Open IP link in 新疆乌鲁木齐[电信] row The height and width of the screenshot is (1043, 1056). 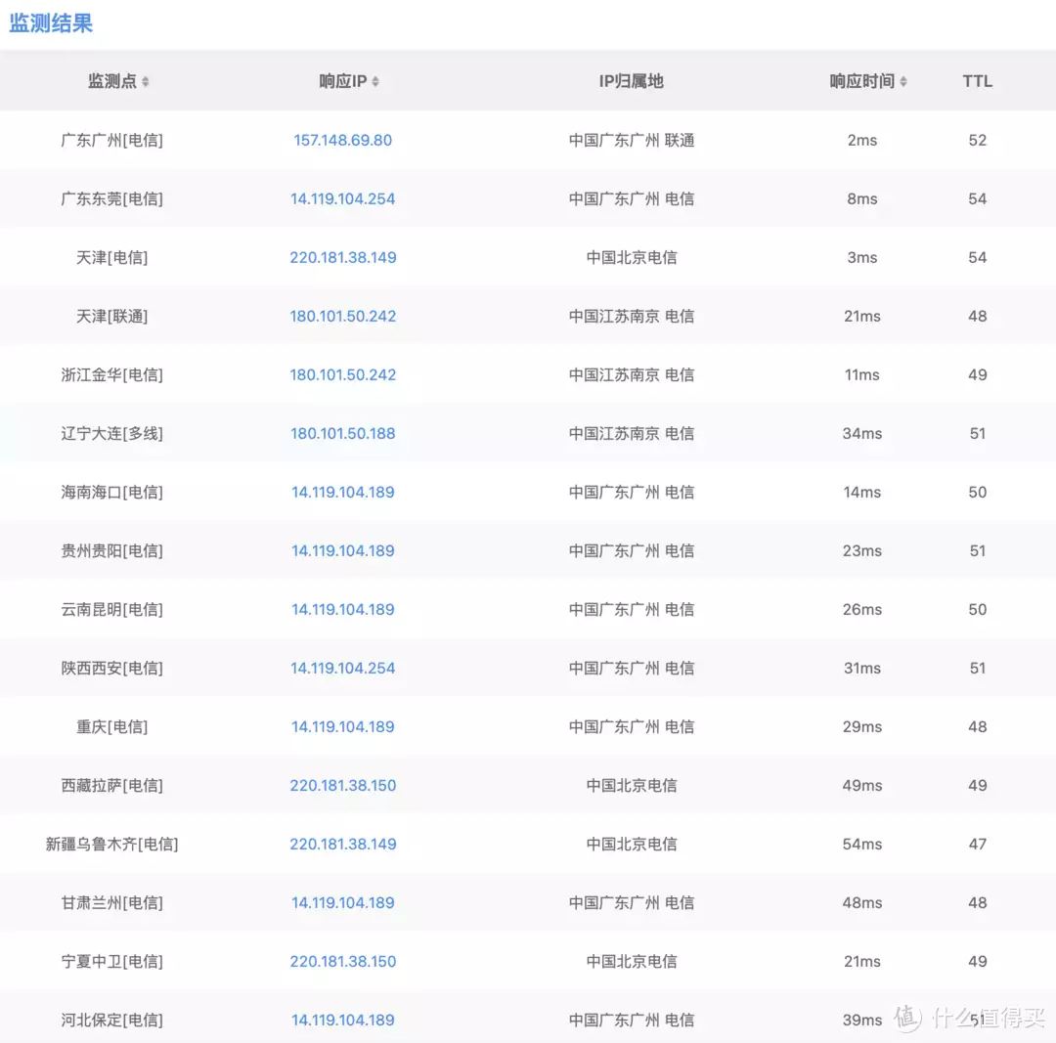(x=342, y=844)
